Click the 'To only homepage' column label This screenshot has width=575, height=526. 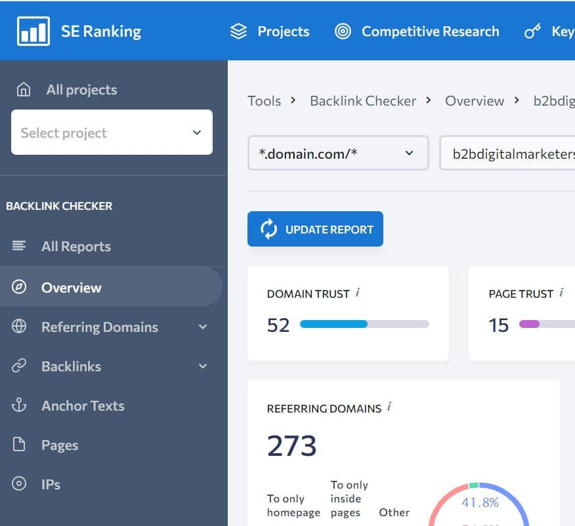(x=293, y=506)
